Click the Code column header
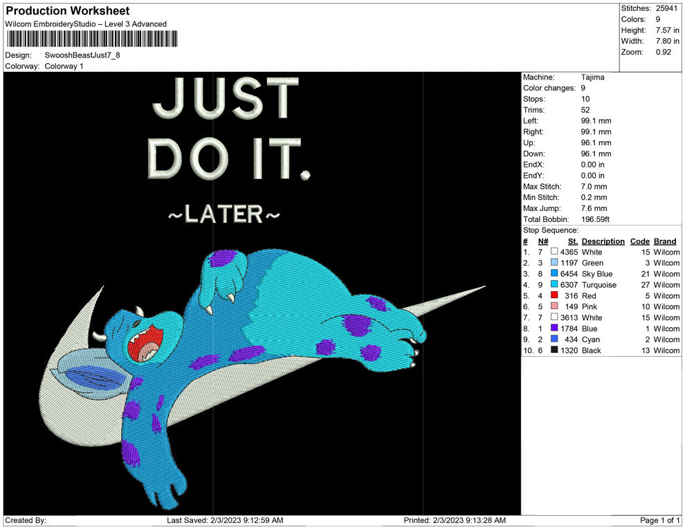This screenshot has width=685, height=527. point(639,241)
